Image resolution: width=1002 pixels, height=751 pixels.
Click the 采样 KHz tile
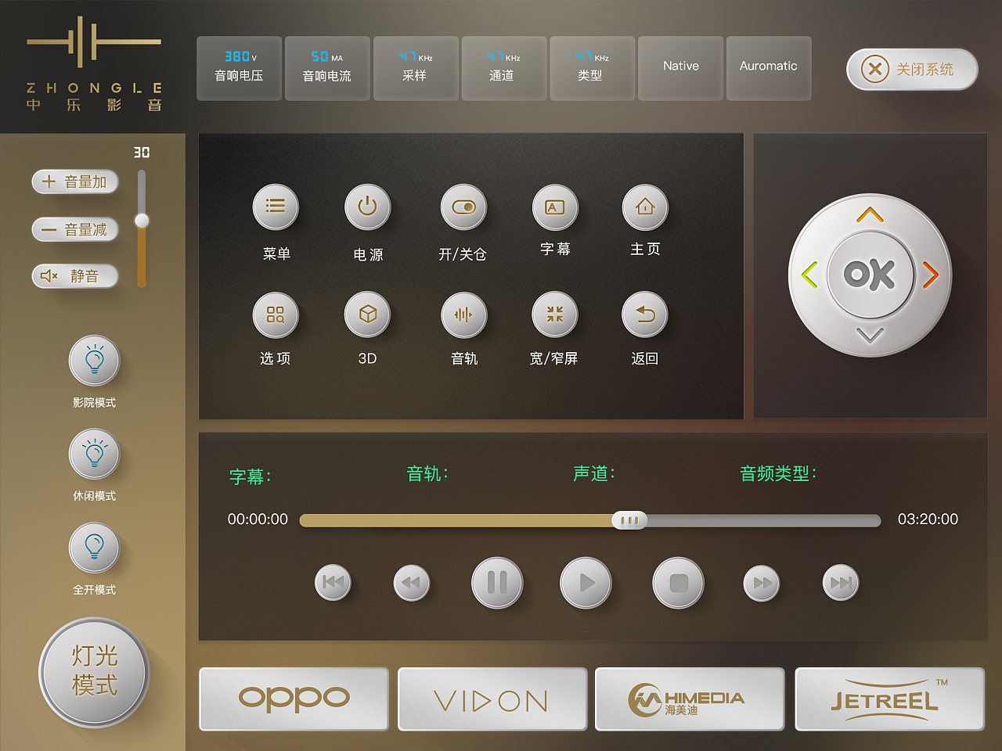point(416,68)
